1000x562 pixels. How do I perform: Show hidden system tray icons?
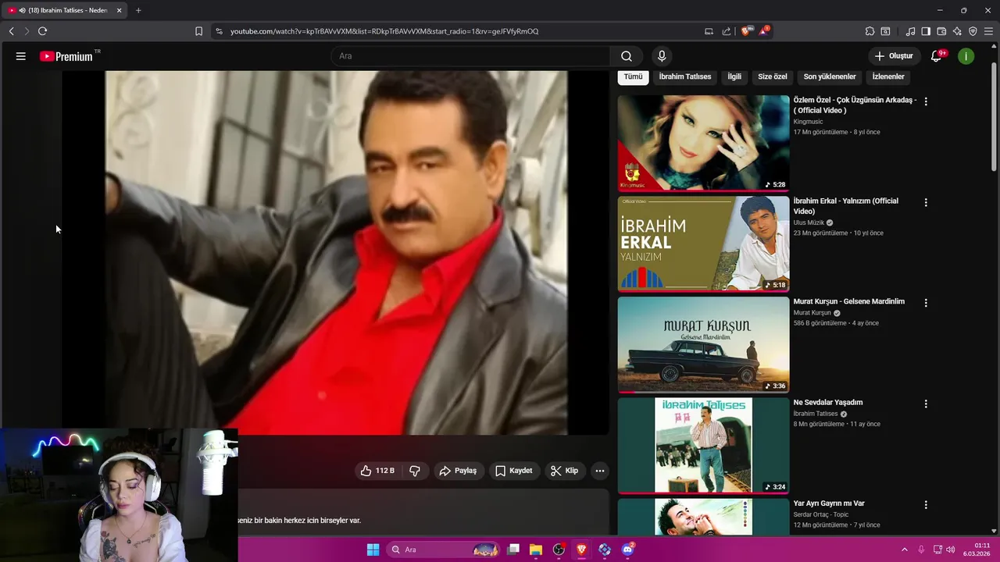coord(905,550)
